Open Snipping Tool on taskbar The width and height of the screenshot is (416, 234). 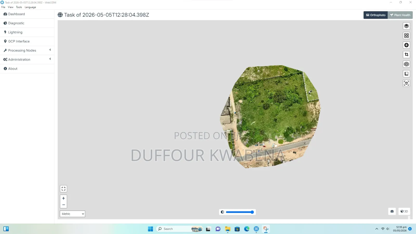click(266, 229)
